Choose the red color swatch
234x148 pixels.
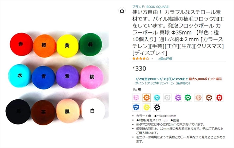click(219, 98)
